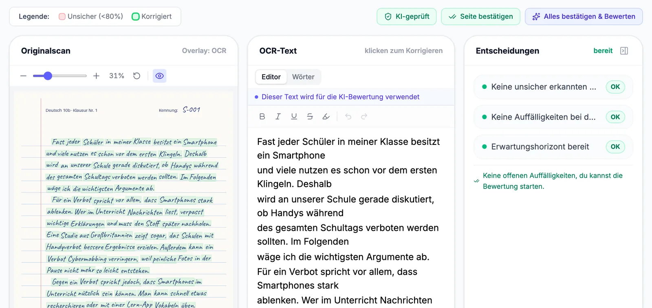Collapse the Entscheidungen panel
The image size is (652, 308).
[624, 51]
